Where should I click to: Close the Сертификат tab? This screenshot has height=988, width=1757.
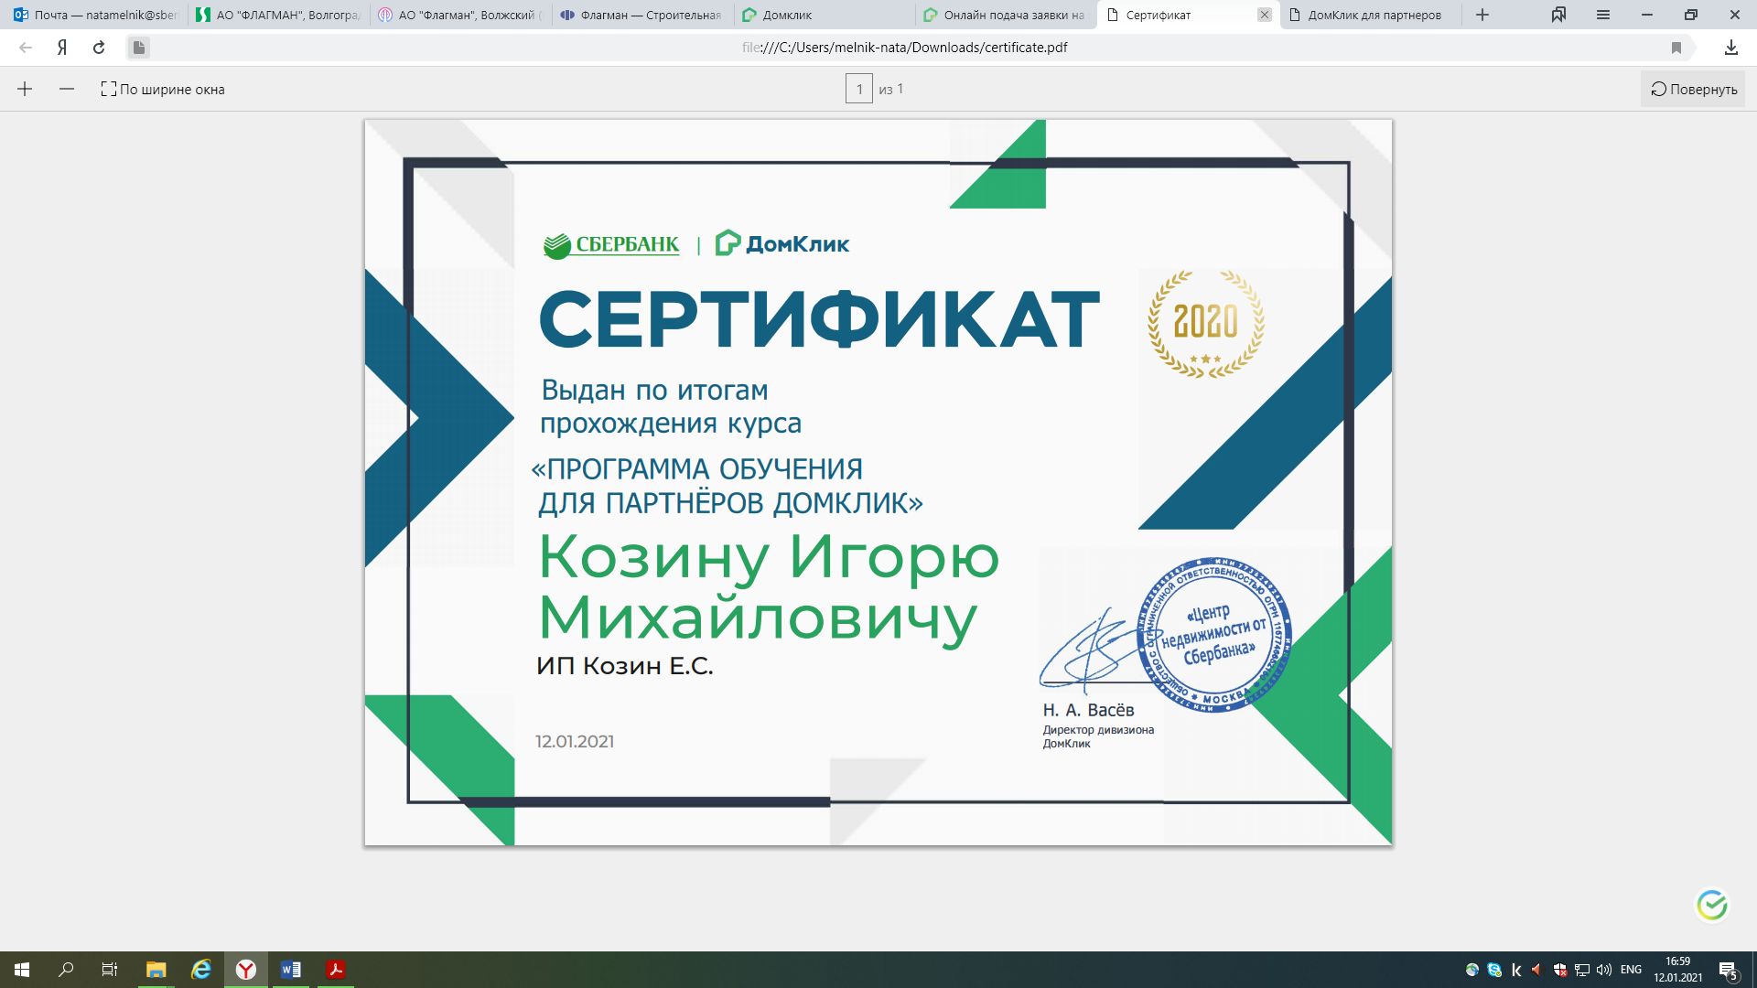point(1265,15)
